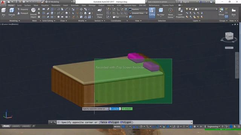Click the MODEL space button in status bar
The image size is (241, 135).
tap(117, 127)
